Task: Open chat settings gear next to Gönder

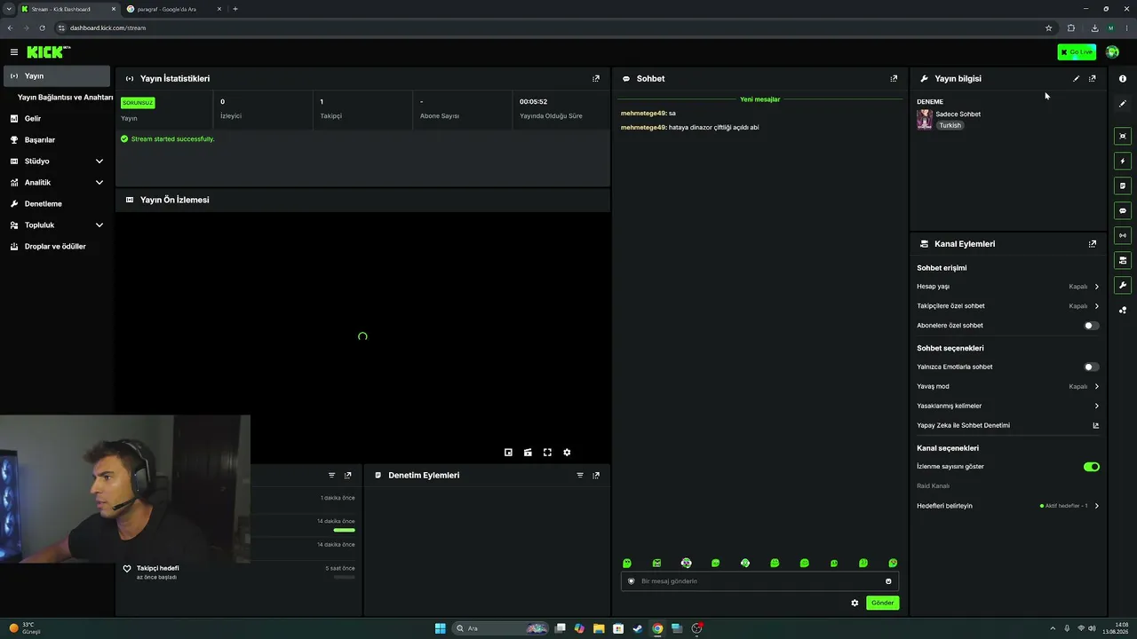Action: (855, 603)
